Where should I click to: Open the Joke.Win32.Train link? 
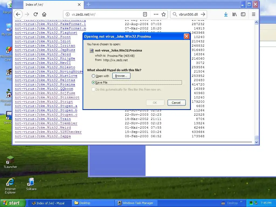coord(43,119)
